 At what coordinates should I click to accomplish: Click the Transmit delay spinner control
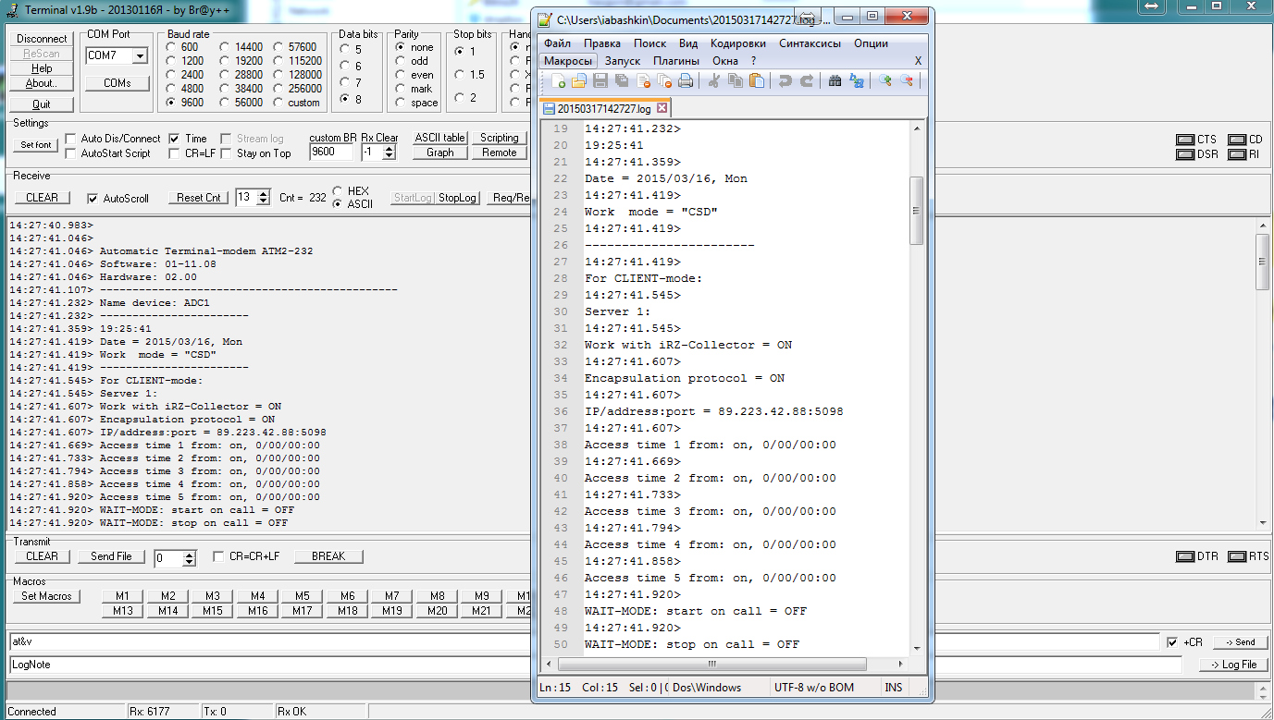(190, 558)
